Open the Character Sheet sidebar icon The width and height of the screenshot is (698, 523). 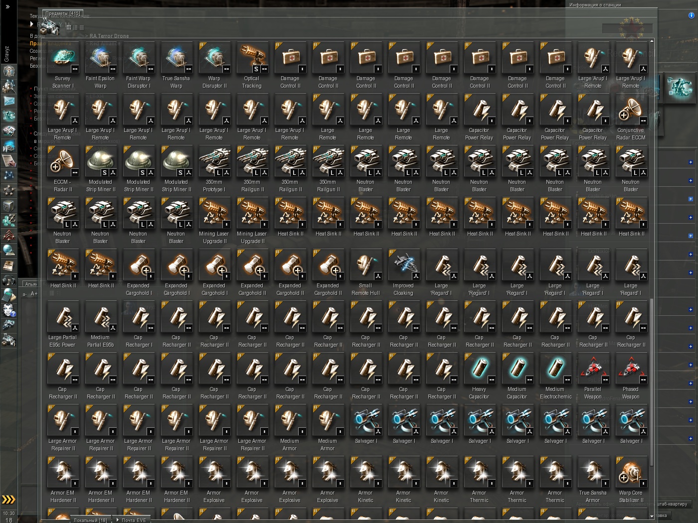(9, 71)
